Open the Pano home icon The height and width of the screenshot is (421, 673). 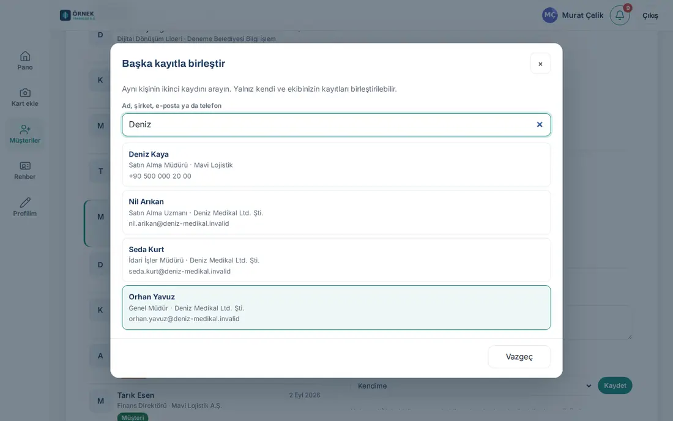(x=25, y=56)
